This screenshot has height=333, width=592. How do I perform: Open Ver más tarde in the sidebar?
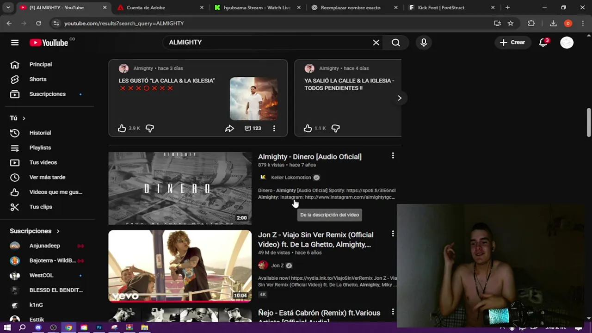[47, 177]
